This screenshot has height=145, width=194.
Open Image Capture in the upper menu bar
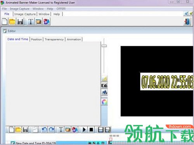tap(20, 9)
